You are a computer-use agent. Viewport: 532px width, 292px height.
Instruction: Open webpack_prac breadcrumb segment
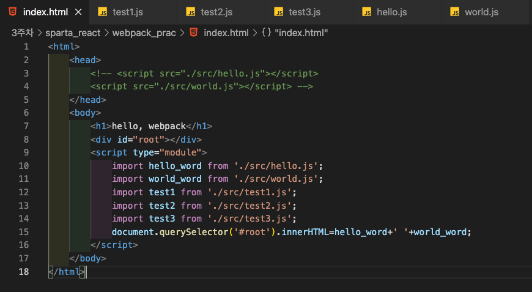144,33
